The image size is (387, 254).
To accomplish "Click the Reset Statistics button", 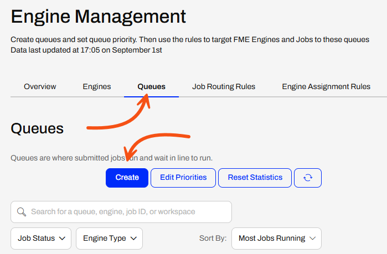I will [x=255, y=178].
